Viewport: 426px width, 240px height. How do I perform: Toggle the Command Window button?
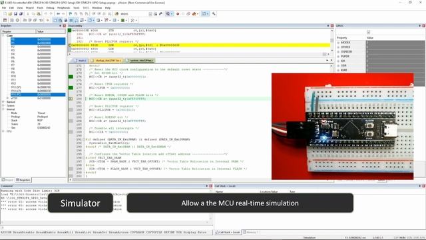[x=55, y=20]
